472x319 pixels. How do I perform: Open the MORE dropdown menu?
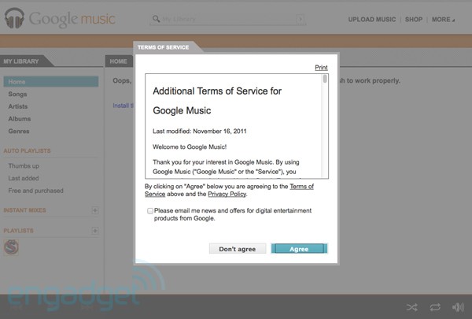[x=443, y=20]
